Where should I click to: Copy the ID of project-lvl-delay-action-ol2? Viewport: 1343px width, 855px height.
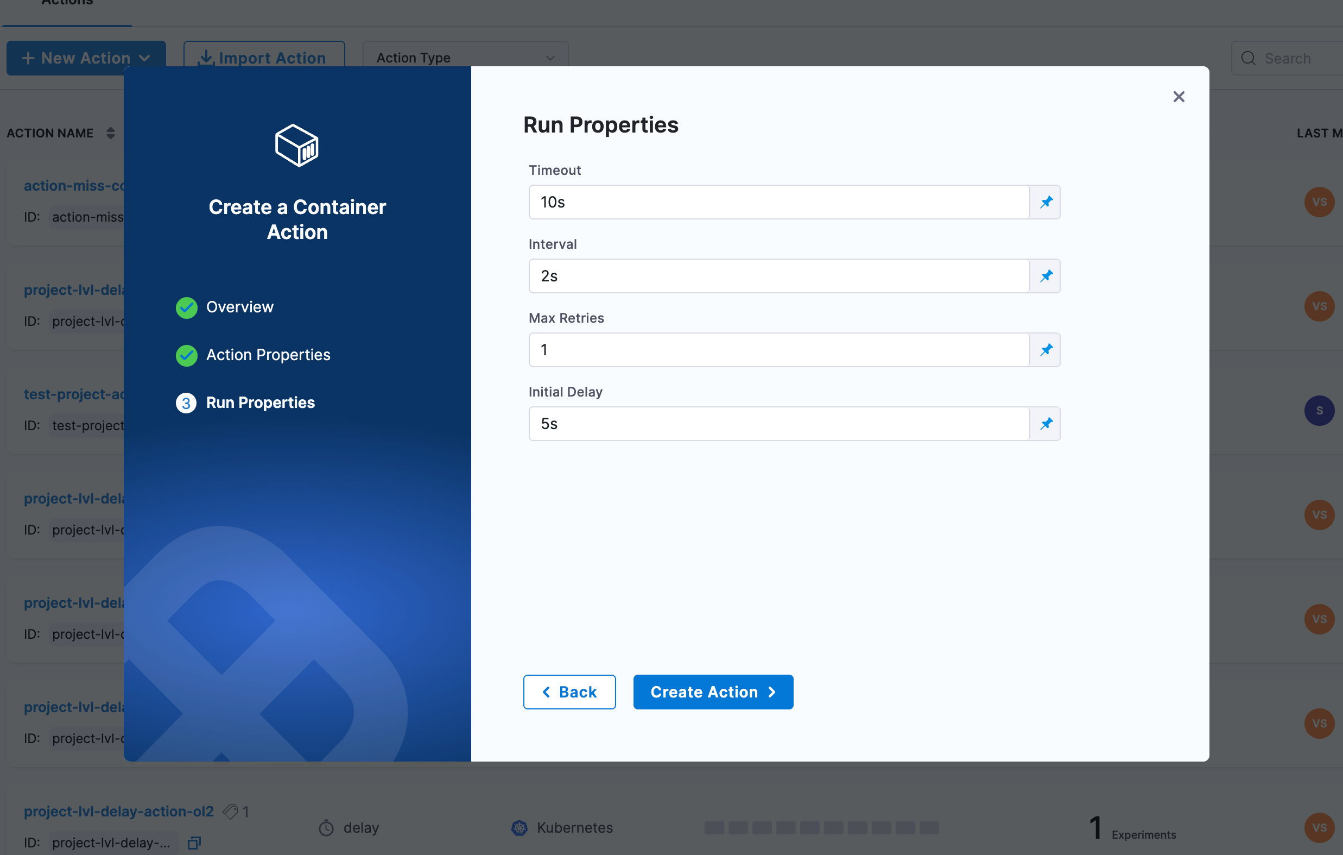pyautogui.click(x=194, y=843)
